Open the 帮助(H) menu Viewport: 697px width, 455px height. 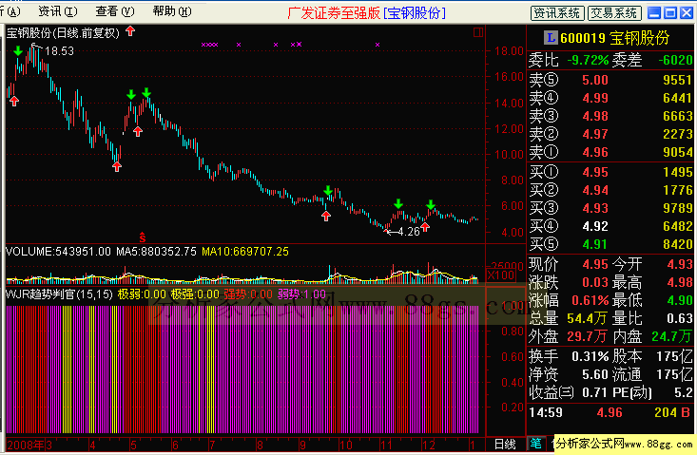click(172, 11)
